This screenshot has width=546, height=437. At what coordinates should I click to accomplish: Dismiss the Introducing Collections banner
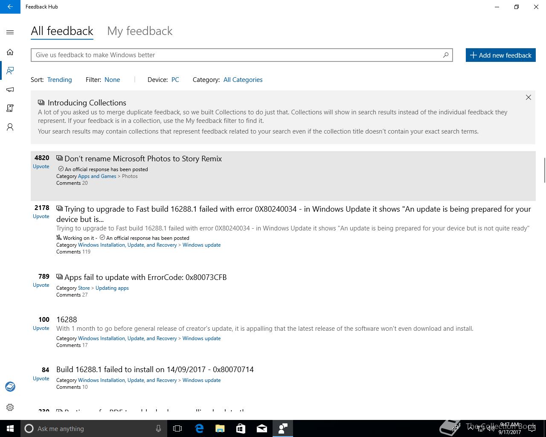[529, 97]
